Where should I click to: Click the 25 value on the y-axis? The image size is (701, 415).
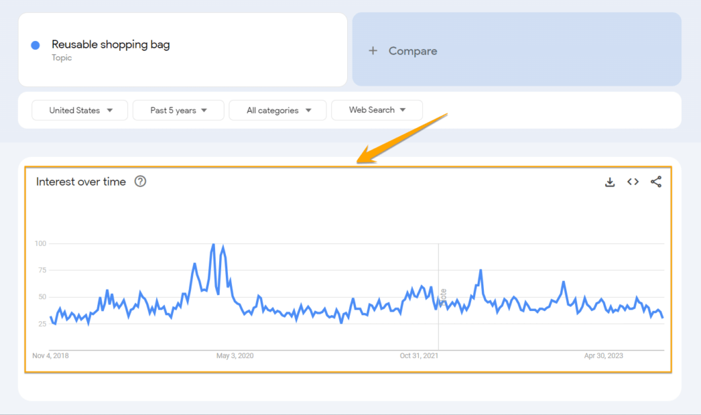[42, 324]
